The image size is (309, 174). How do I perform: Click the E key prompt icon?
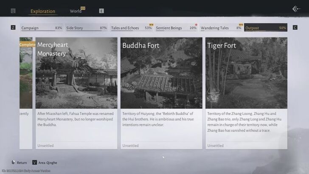click(x=101, y=11)
